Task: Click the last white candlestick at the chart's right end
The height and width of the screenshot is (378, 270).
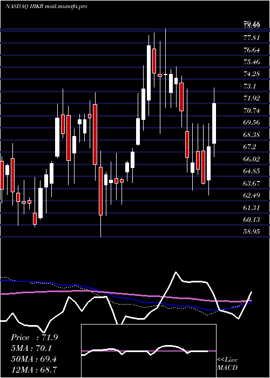Action: pos(214,124)
